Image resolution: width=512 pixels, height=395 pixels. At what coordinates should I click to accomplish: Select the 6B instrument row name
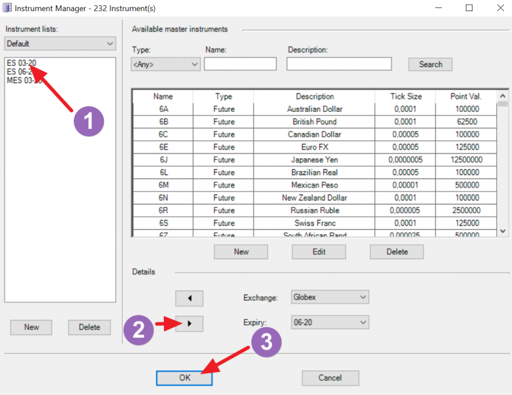pyautogui.click(x=163, y=122)
